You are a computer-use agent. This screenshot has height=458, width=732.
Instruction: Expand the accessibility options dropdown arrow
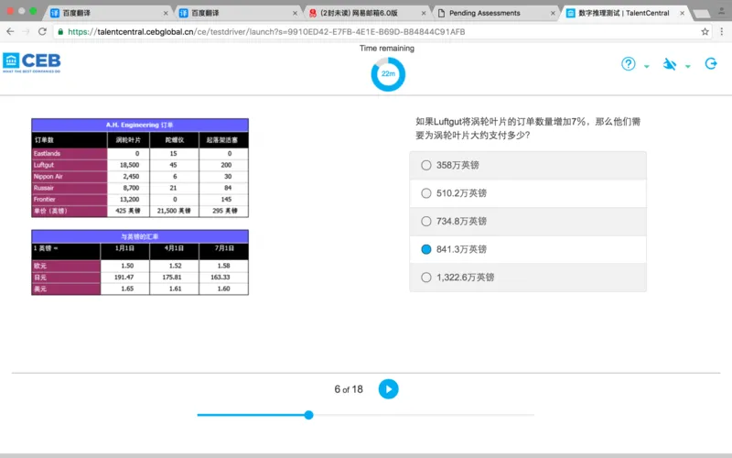[x=688, y=66]
